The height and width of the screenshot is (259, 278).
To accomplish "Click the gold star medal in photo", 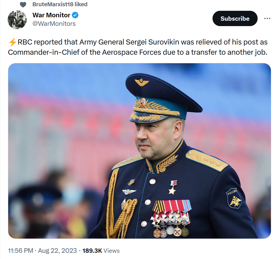I will point(172,188).
